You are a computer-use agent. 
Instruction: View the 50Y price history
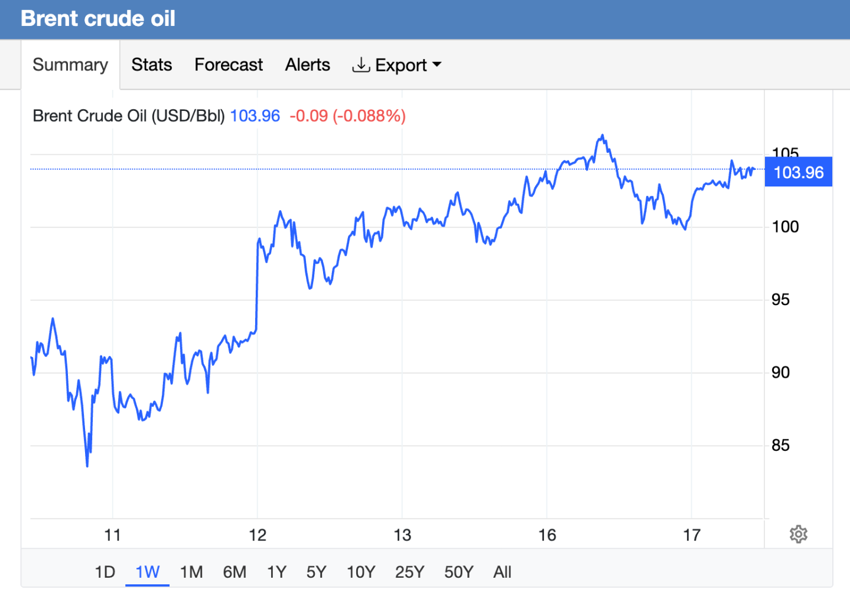pos(458,572)
